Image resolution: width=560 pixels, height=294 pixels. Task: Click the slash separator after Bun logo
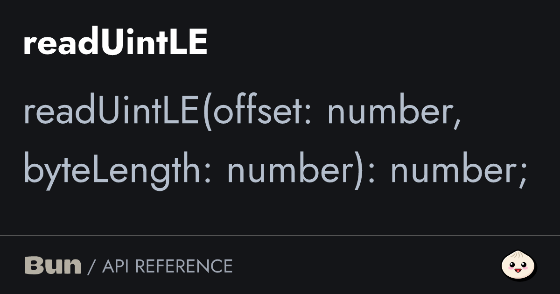point(91,266)
